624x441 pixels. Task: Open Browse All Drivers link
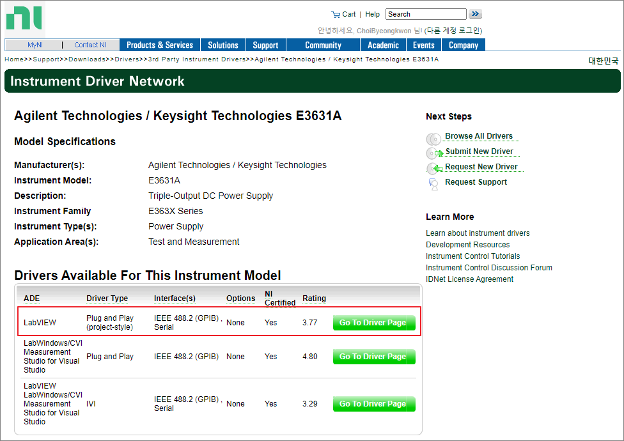click(x=479, y=136)
